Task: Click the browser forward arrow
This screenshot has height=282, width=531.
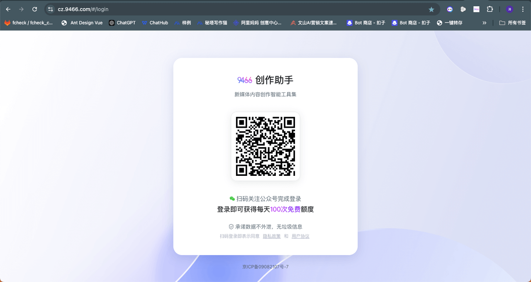Action: pos(22,9)
